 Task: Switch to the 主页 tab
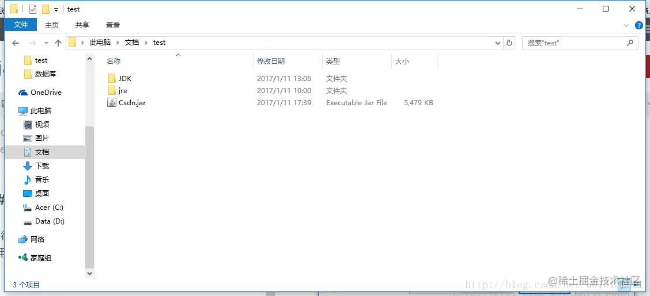click(52, 25)
